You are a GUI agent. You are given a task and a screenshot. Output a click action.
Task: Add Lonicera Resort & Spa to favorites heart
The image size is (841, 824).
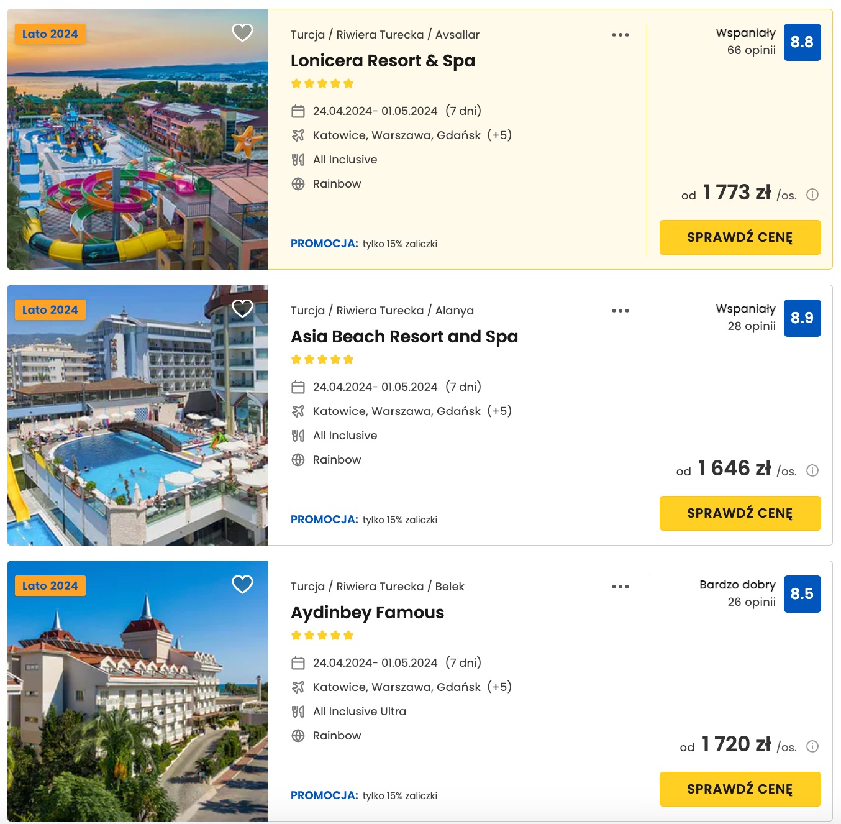click(242, 32)
